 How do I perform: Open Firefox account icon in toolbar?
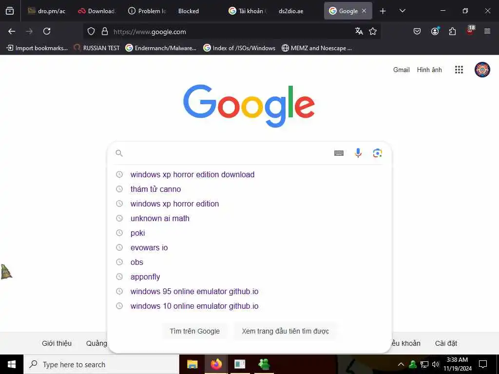(x=435, y=31)
